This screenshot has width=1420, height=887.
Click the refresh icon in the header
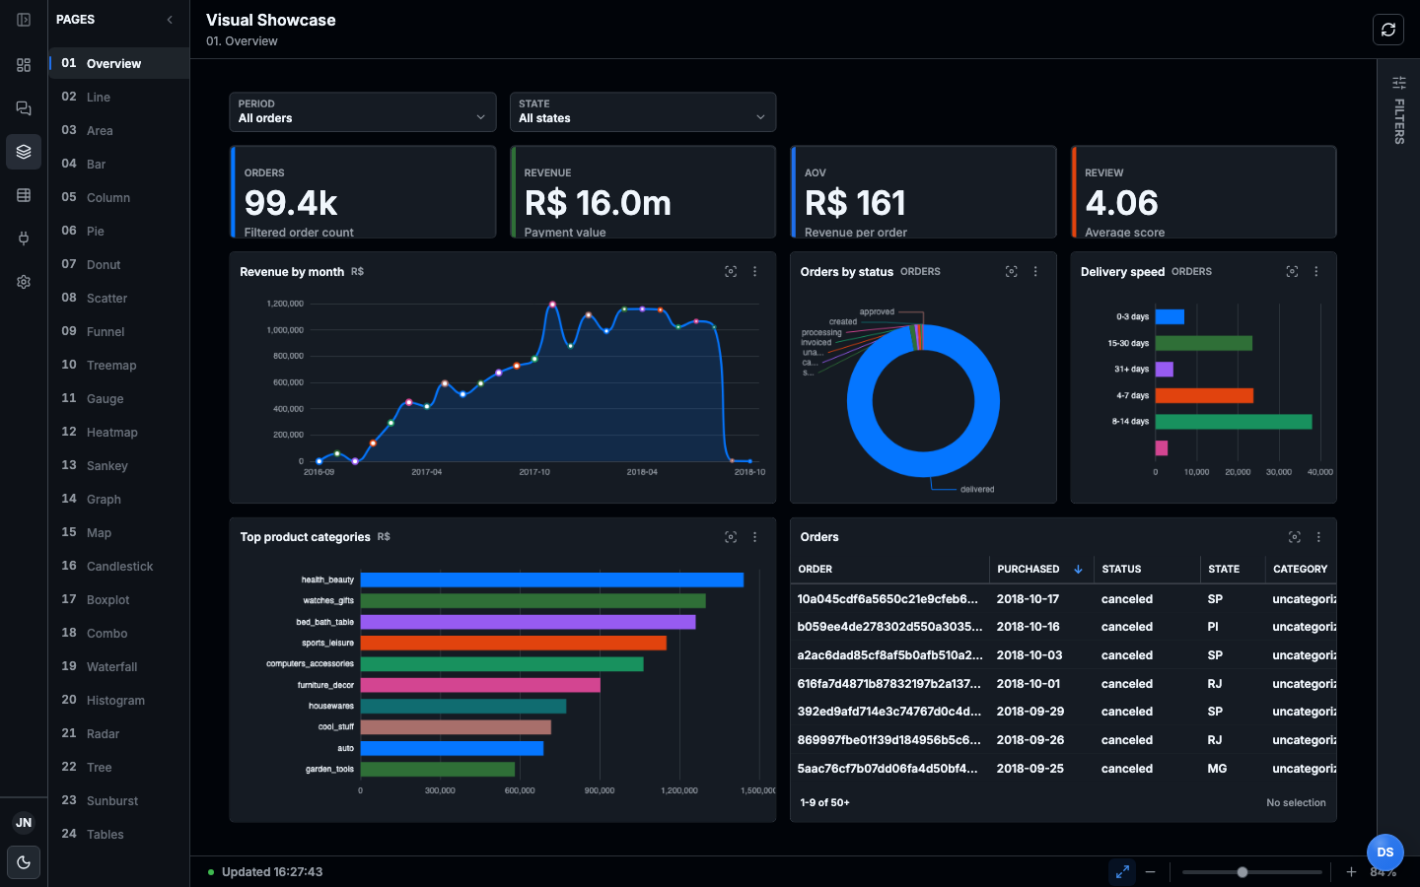click(1388, 30)
